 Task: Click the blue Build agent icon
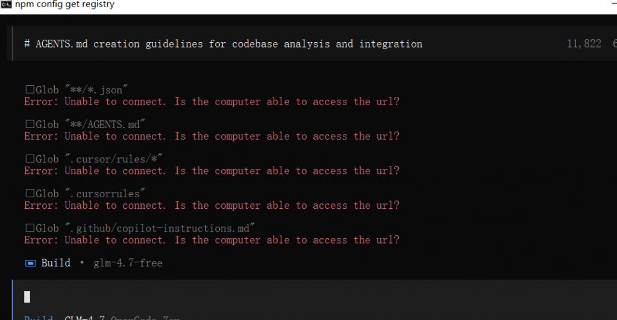click(x=30, y=263)
